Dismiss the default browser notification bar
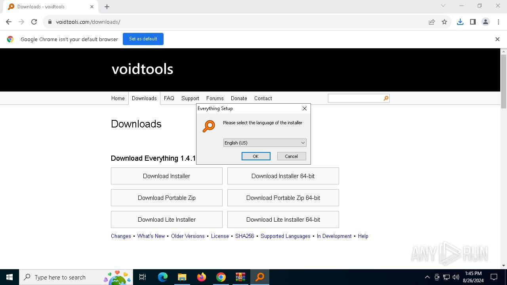The width and height of the screenshot is (507, 285). (x=497, y=39)
